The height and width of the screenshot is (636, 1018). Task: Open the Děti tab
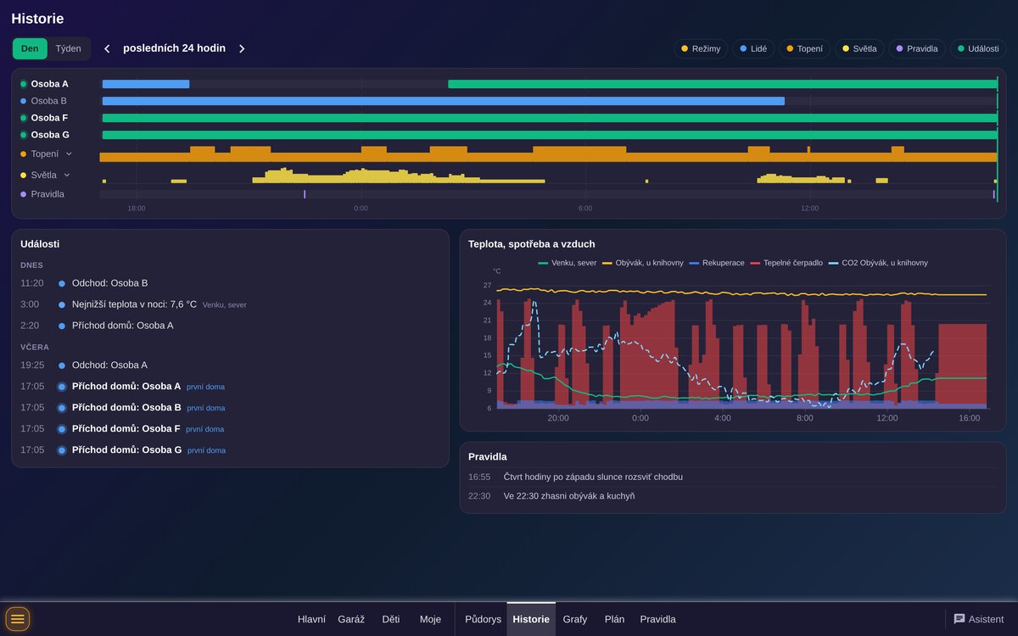(x=391, y=619)
